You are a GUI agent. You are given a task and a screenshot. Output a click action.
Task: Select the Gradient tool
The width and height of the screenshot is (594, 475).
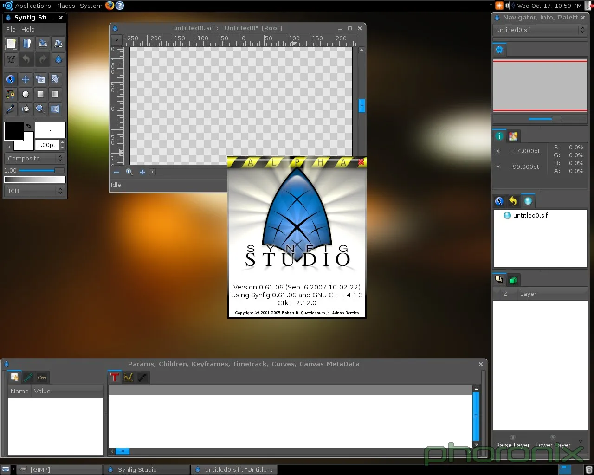pyautogui.click(x=55, y=94)
